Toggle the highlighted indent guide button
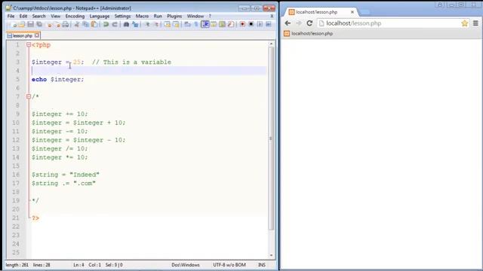Screen dimensions: 483x271 point(205,24)
